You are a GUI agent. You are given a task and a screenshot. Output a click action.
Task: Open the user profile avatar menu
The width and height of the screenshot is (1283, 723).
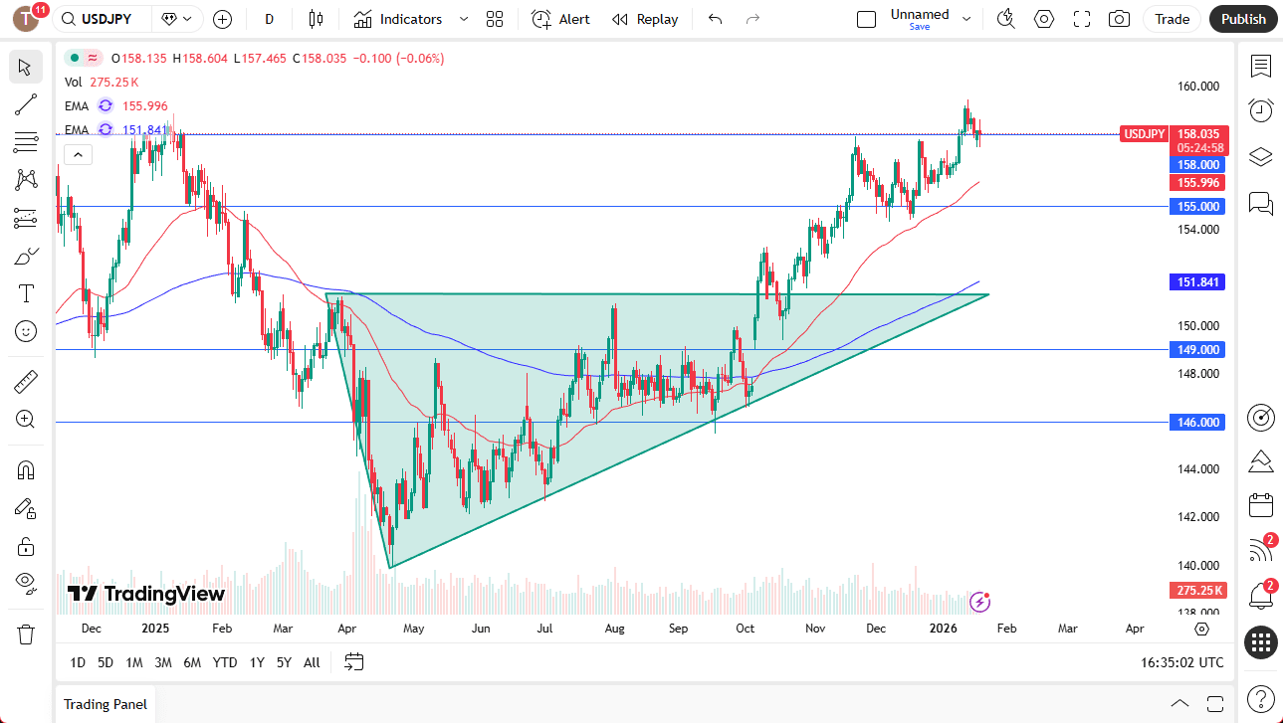pos(27,19)
